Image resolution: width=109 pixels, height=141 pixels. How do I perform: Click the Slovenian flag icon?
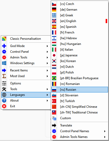pyautogui.click(x=54, y=95)
